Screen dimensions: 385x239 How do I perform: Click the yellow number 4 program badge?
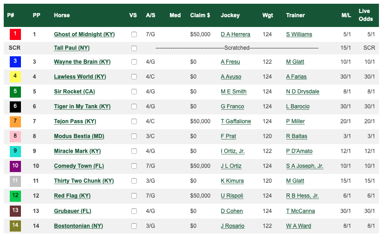[15, 77]
